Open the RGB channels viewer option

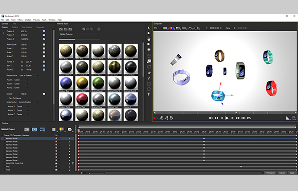172,28
